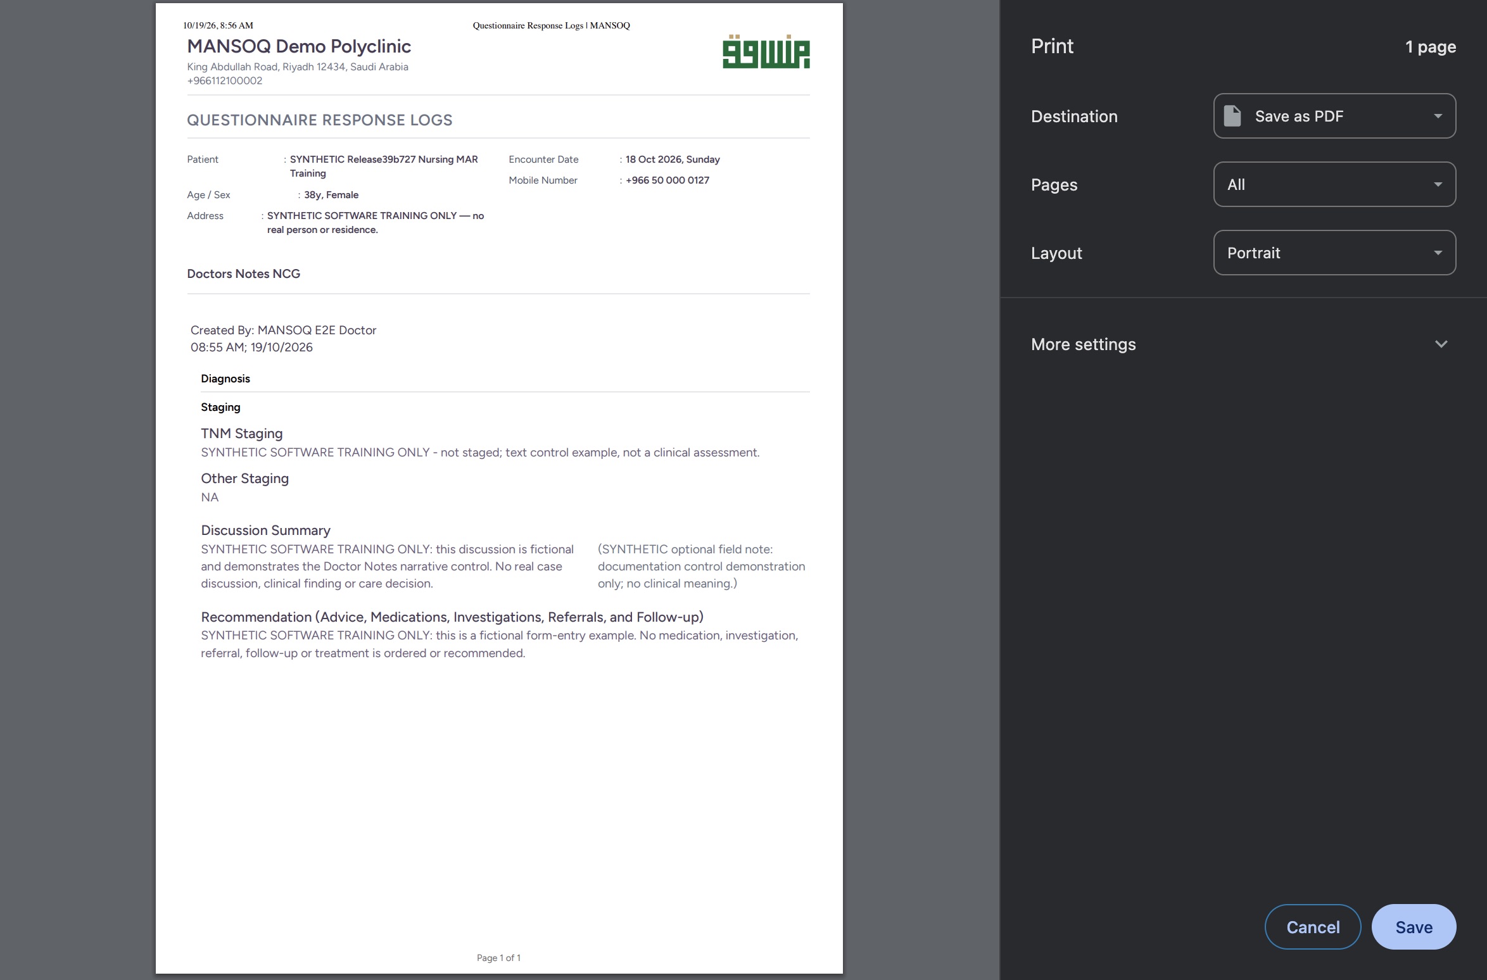This screenshot has width=1487, height=980.
Task: Click the 'Discussion Summary' heading
Action: click(x=266, y=531)
